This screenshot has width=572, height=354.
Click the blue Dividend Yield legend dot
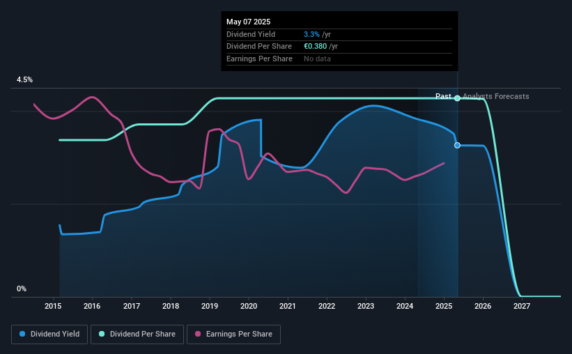pos(22,334)
